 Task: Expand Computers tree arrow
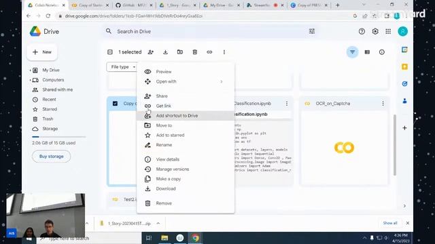[x=30, y=80]
